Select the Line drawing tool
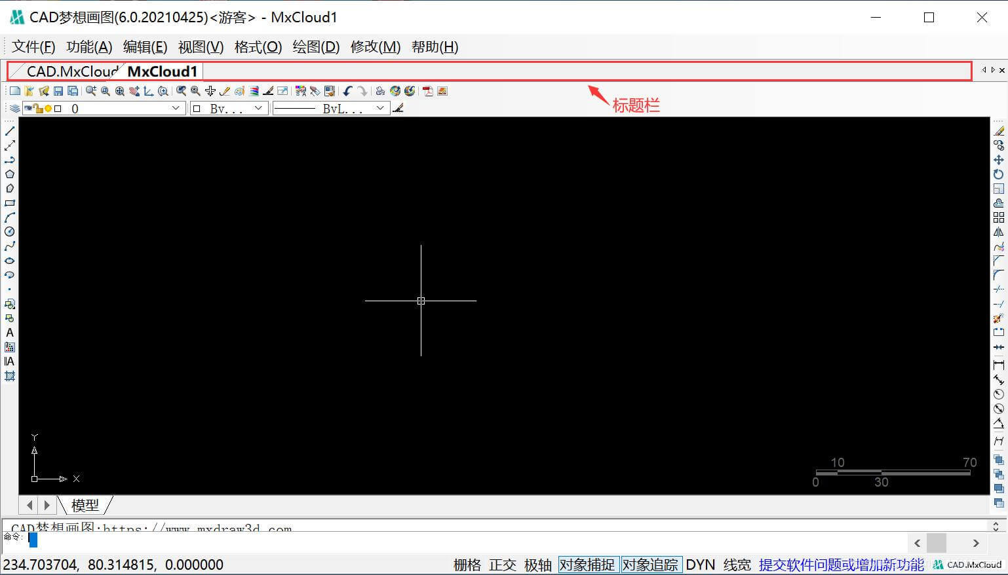The height and width of the screenshot is (575, 1008). pyautogui.click(x=10, y=131)
